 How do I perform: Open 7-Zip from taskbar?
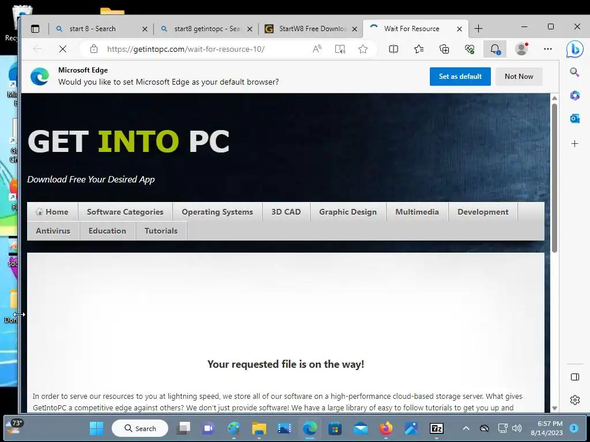[x=437, y=428]
